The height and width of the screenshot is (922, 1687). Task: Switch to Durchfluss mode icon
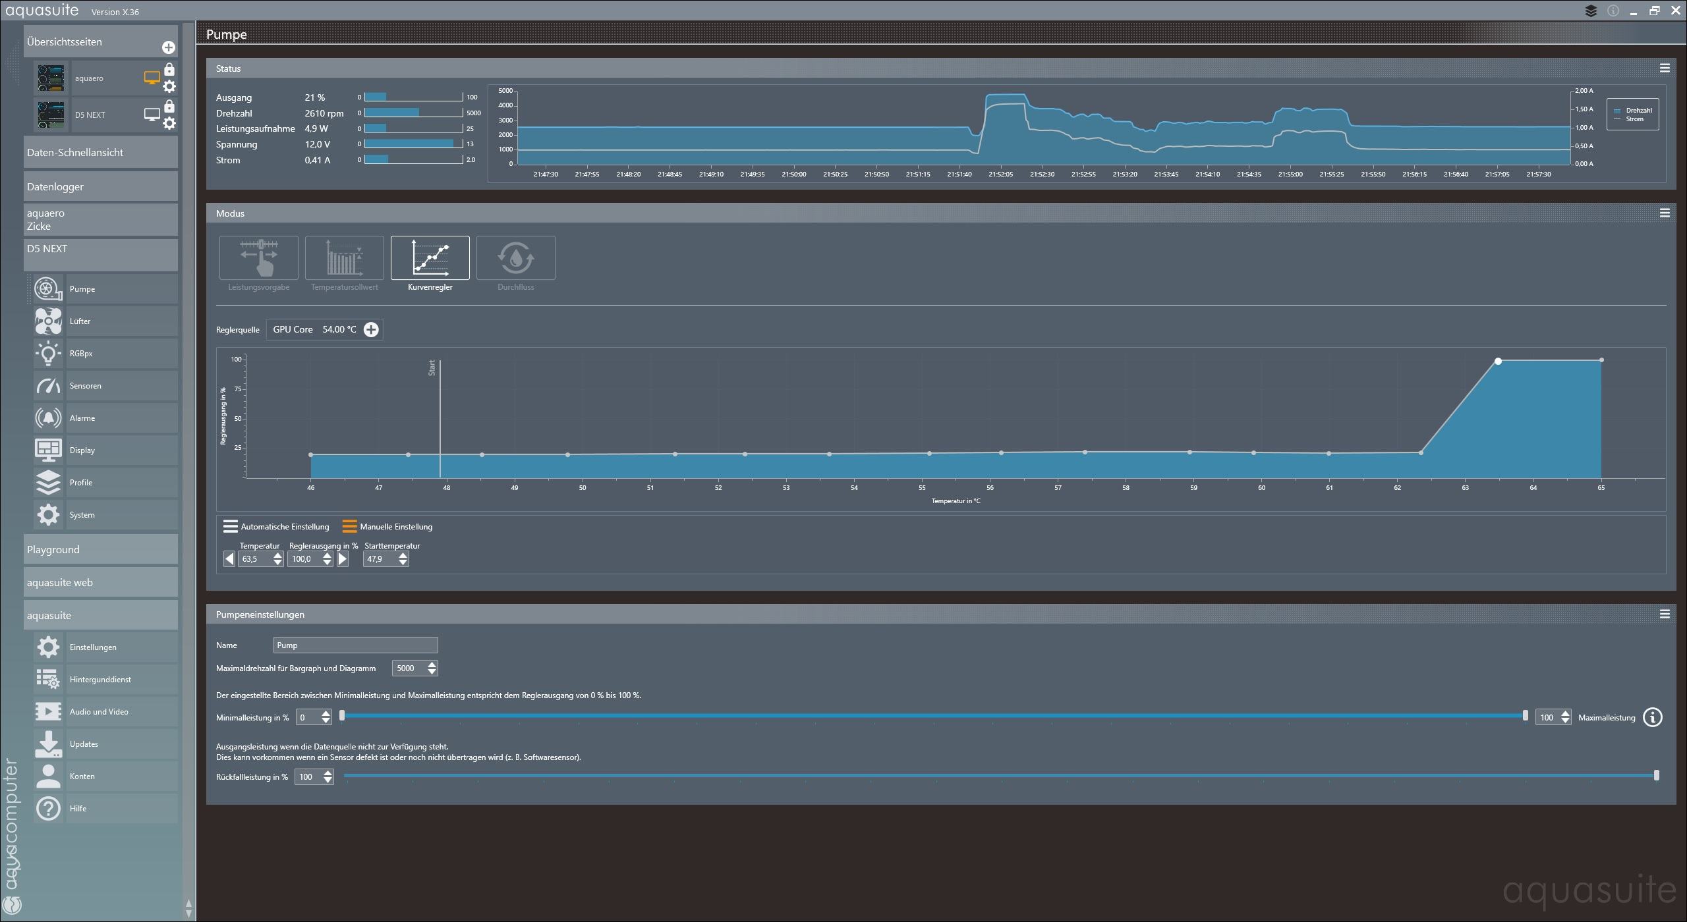point(515,258)
